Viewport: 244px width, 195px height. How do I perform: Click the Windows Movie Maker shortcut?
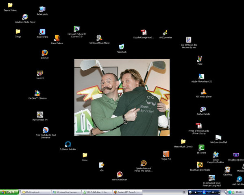(x=99, y=38)
